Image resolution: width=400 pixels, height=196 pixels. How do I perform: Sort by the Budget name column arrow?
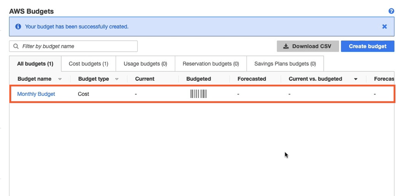pos(60,79)
